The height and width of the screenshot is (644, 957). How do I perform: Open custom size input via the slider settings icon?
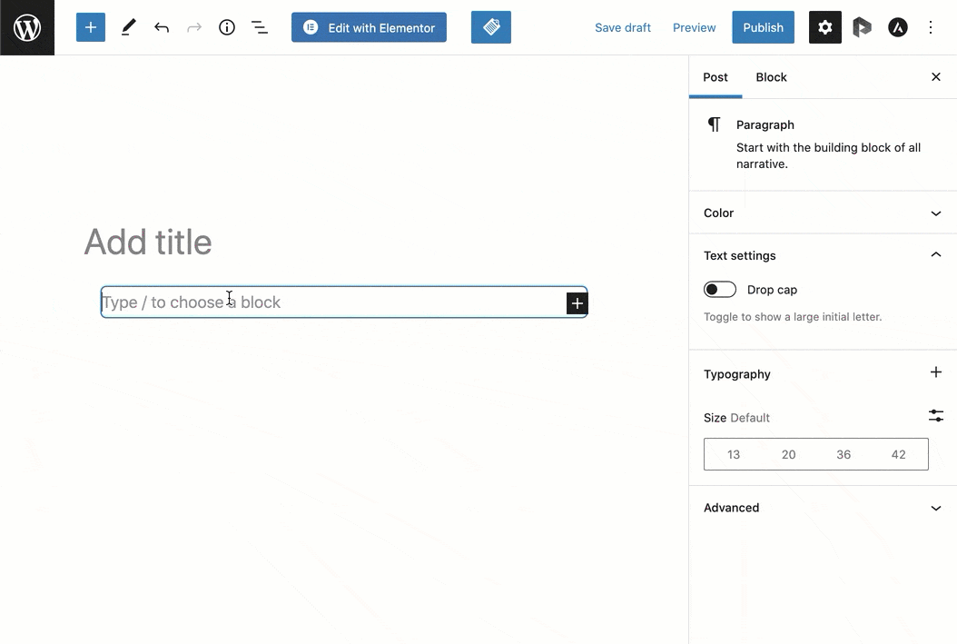click(x=936, y=415)
